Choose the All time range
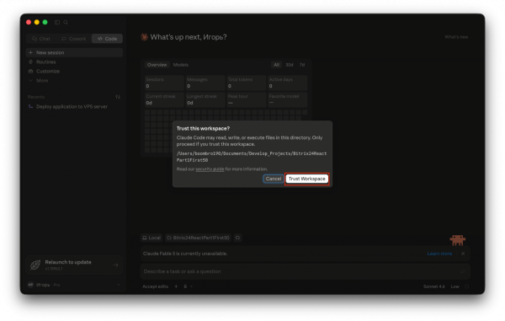 point(276,65)
